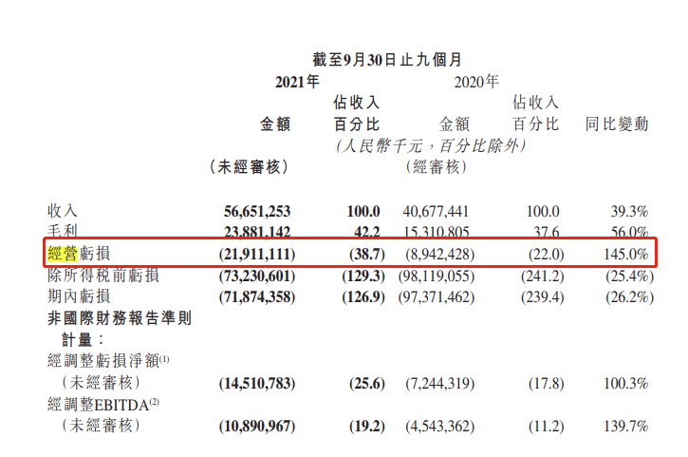Click the 39.3% revenue growth figure
Viewport: 688px width, 457px height.
pyautogui.click(x=630, y=211)
